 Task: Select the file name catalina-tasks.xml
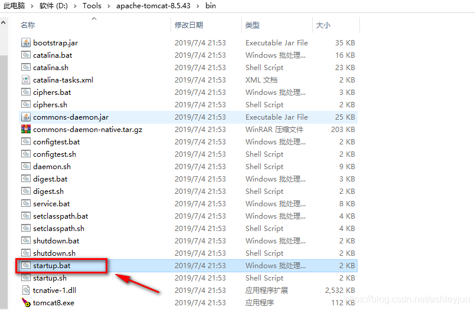[x=63, y=80]
